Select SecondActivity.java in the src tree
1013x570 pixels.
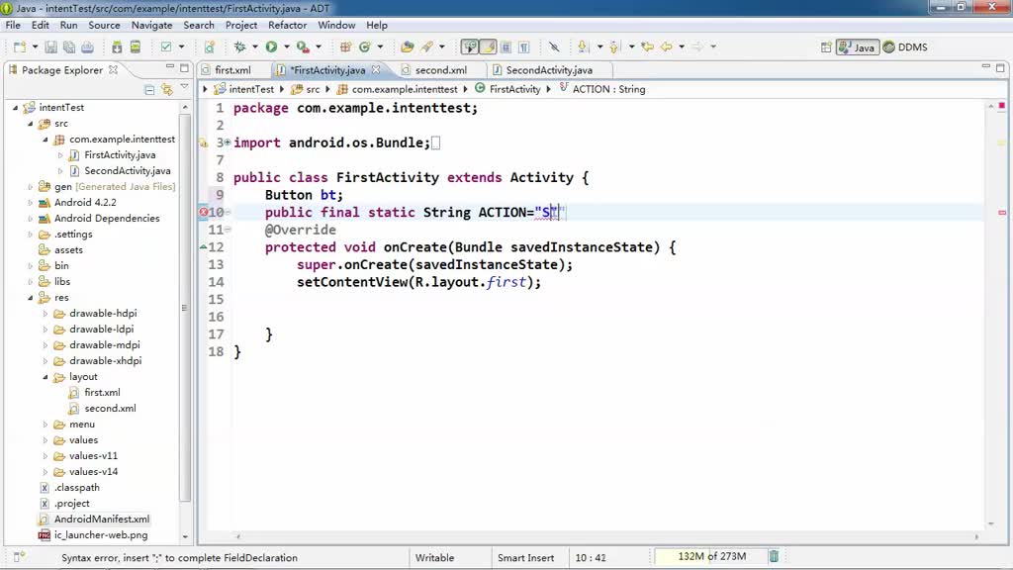pyautogui.click(x=128, y=170)
